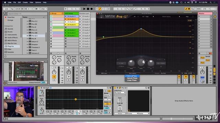Click the browser search field
This screenshot has height=123, width=220.
[27, 14]
